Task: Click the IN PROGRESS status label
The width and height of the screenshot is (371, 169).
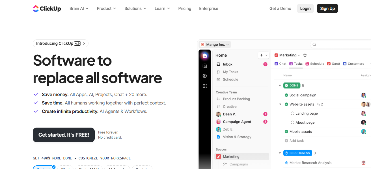Action: point(297,153)
